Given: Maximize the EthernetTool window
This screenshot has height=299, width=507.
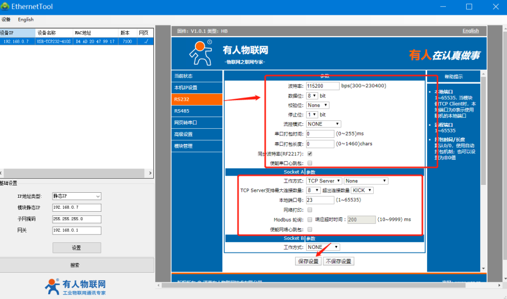Looking at the screenshot, I should coord(469,7).
